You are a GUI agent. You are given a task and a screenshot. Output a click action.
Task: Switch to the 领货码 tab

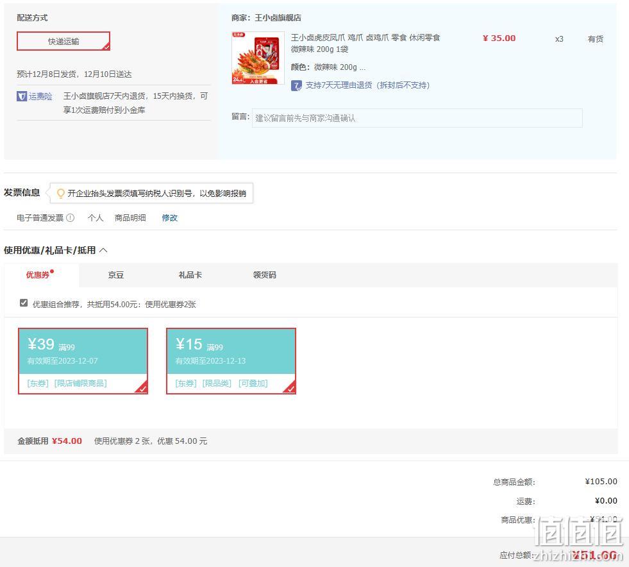(x=264, y=275)
